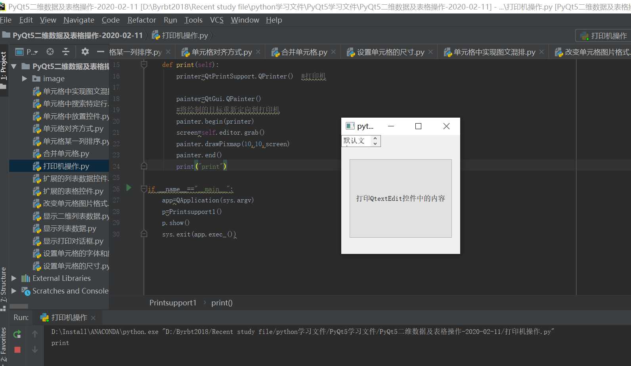
Task: Select 打印机操作.py in project tree
Action: pyautogui.click(x=59, y=166)
